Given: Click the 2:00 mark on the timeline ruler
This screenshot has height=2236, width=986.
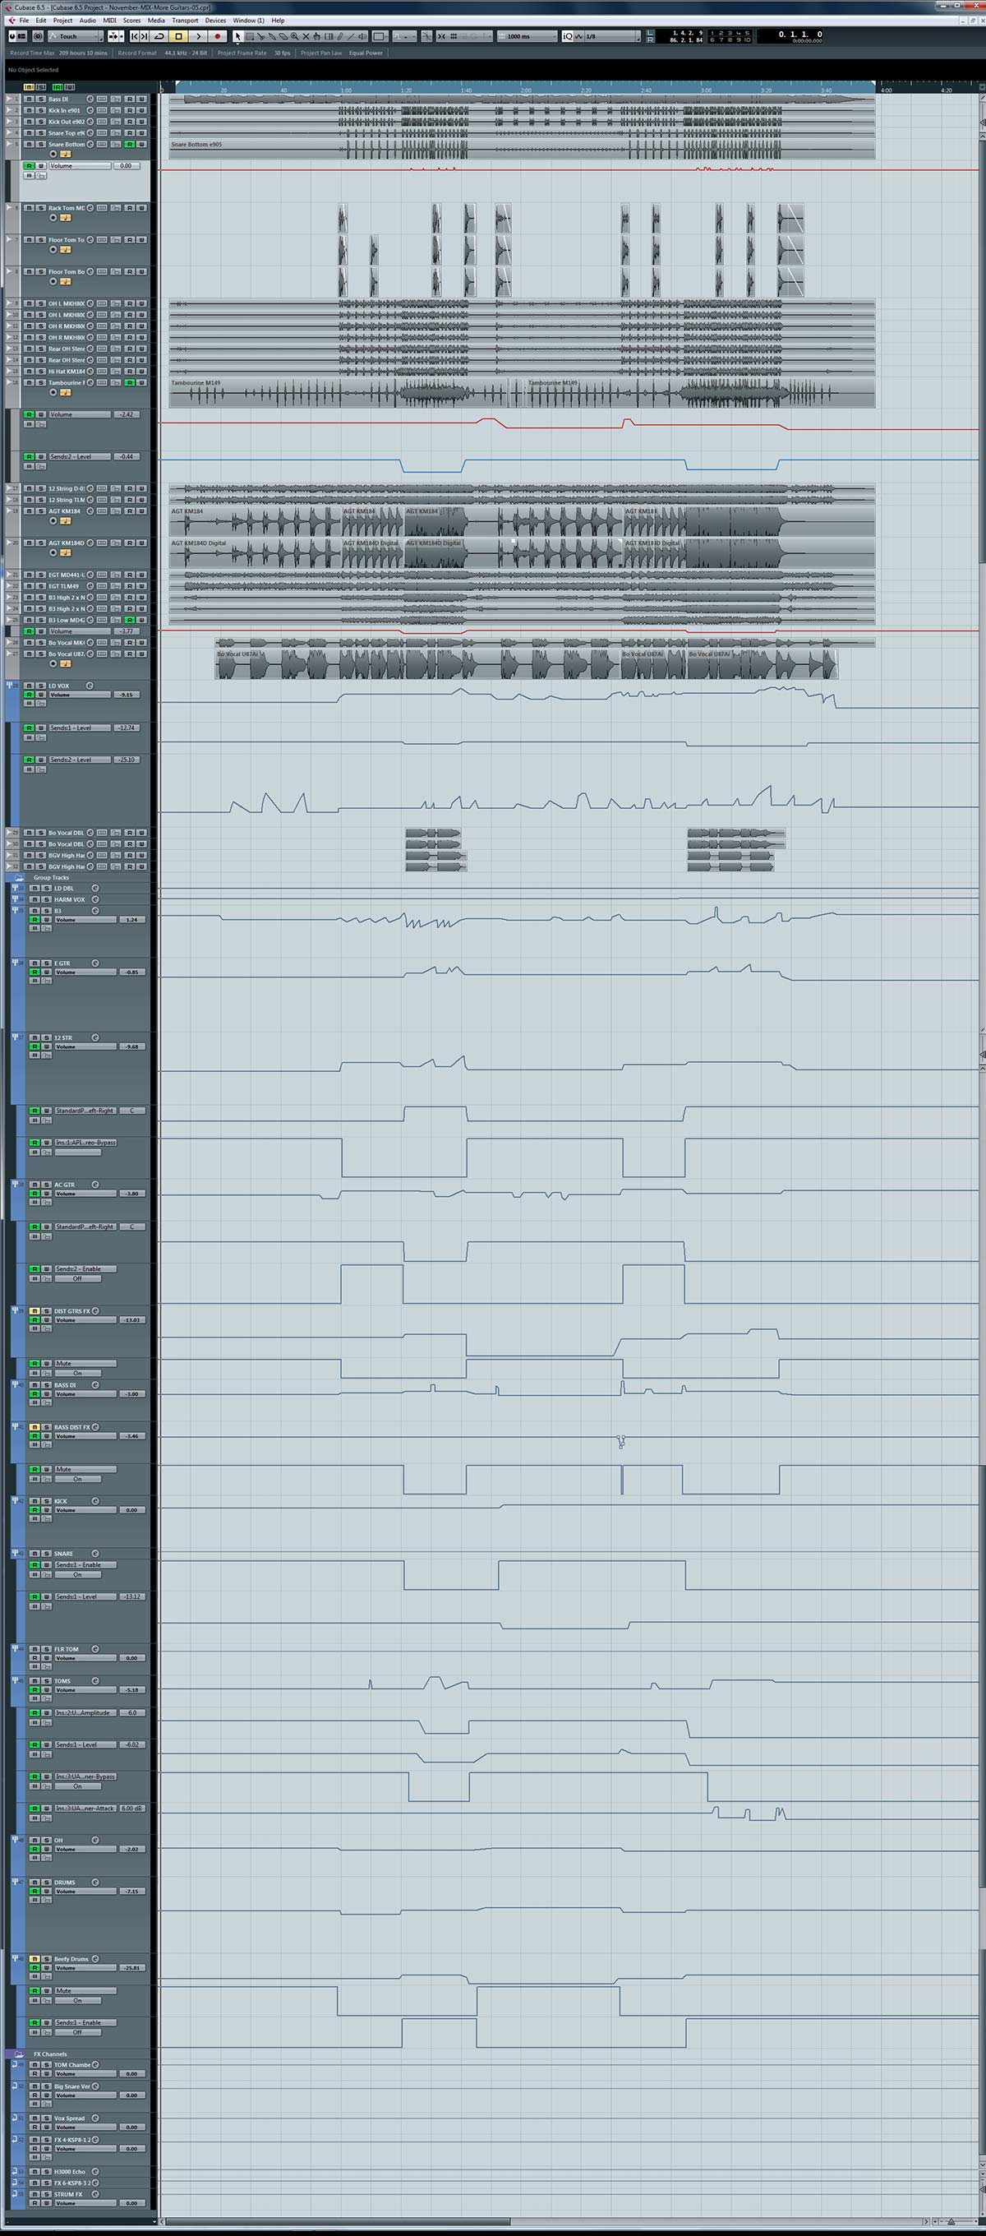Looking at the screenshot, I should click(x=525, y=90).
